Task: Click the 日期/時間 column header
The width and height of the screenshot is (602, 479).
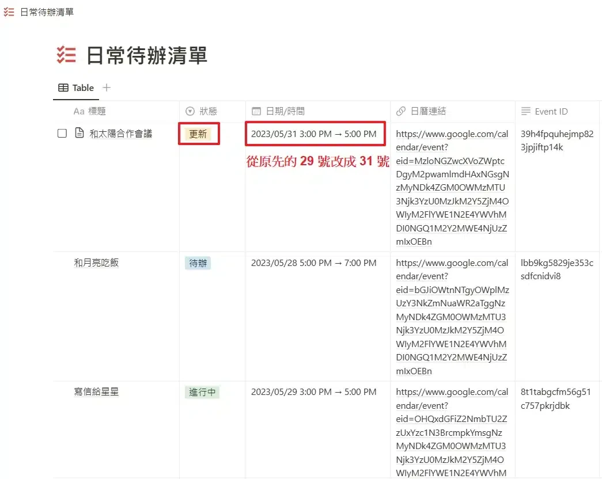Action: click(x=278, y=111)
